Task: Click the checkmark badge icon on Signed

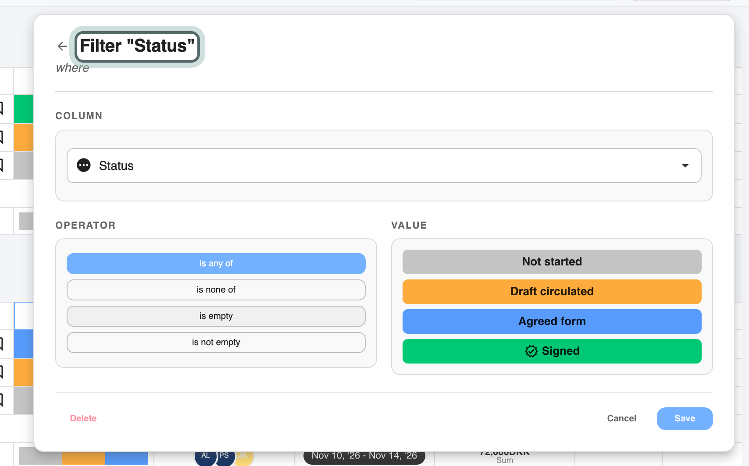Action: pos(531,351)
